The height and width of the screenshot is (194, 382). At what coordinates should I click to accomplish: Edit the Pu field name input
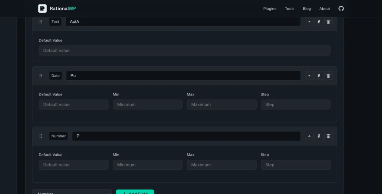(183, 76)
